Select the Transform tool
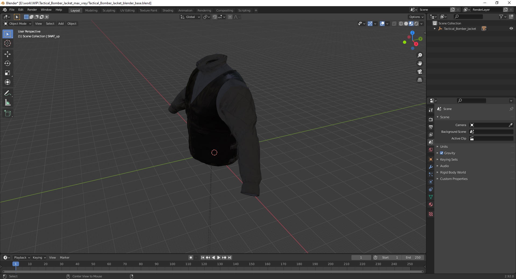This screenshot has height=279, width=516. point(8,82)
